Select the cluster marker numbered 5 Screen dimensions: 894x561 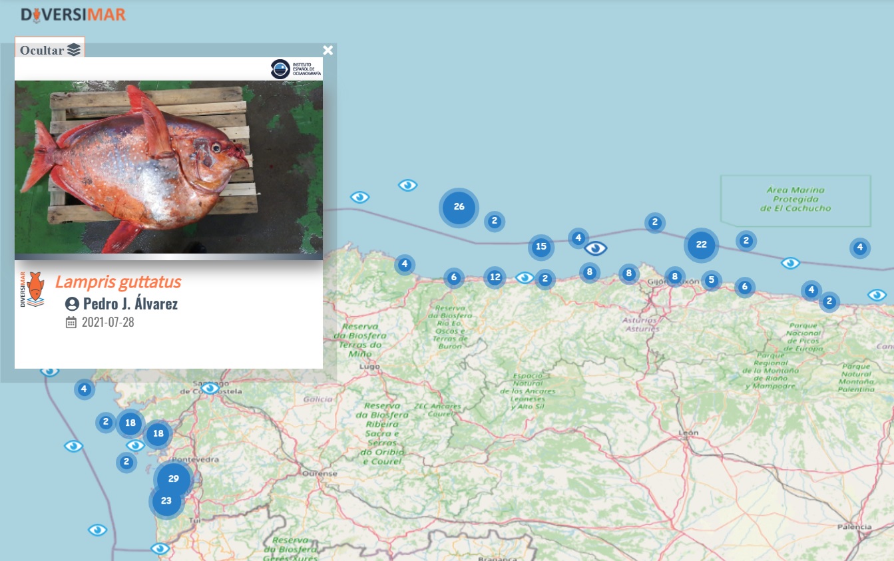click(711, 281)
